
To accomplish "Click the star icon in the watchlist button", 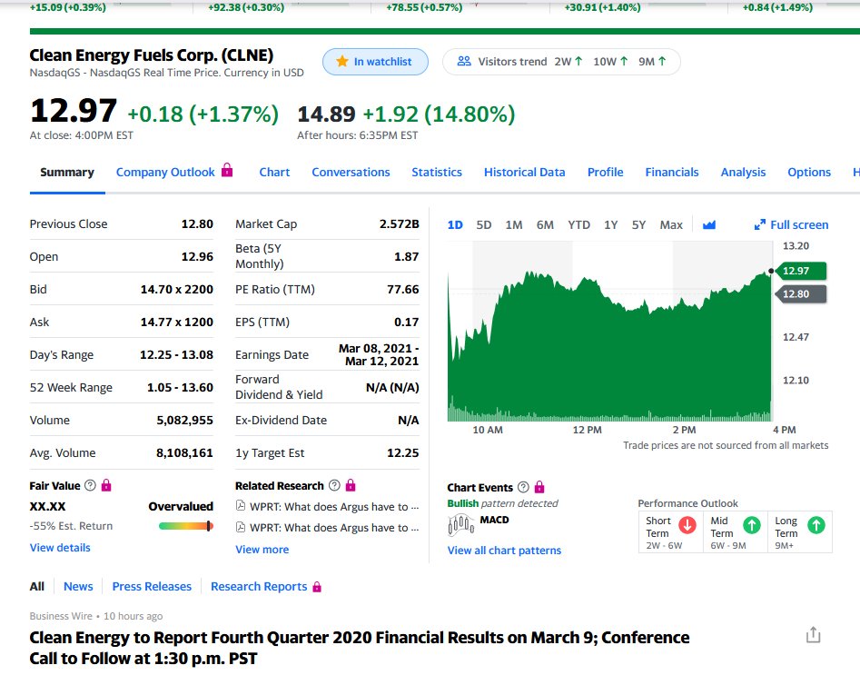I will pyautogui.click(x=342, y=61).
